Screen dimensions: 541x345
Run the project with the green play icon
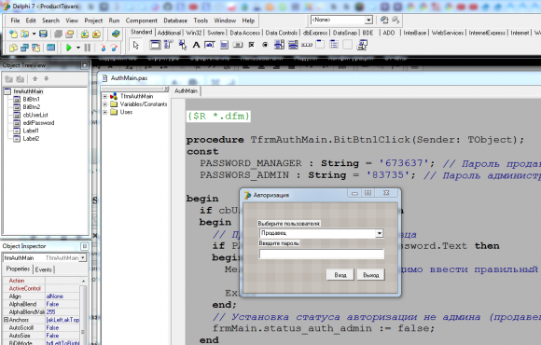pos(69,48)
